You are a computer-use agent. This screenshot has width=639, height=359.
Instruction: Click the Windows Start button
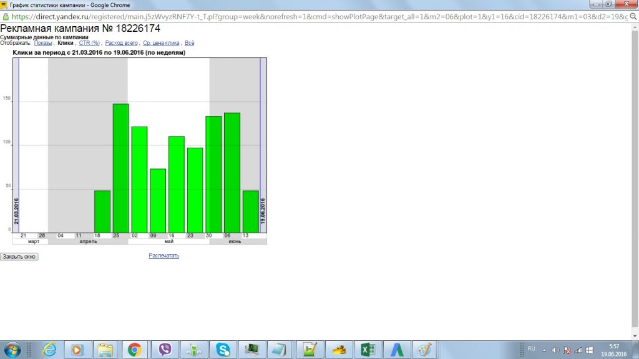tap(12, 350)
